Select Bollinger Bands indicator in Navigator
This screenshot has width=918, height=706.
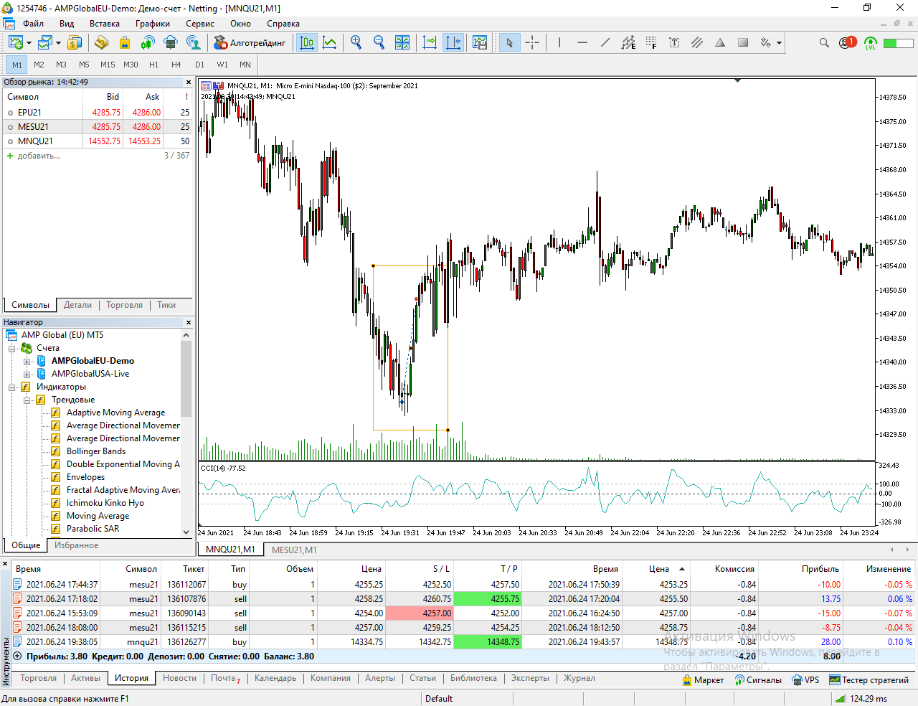pyautogui.click(x=96, y=451)
